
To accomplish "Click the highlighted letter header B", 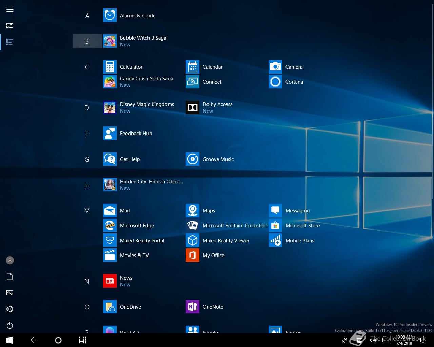I will click(87, 41).
